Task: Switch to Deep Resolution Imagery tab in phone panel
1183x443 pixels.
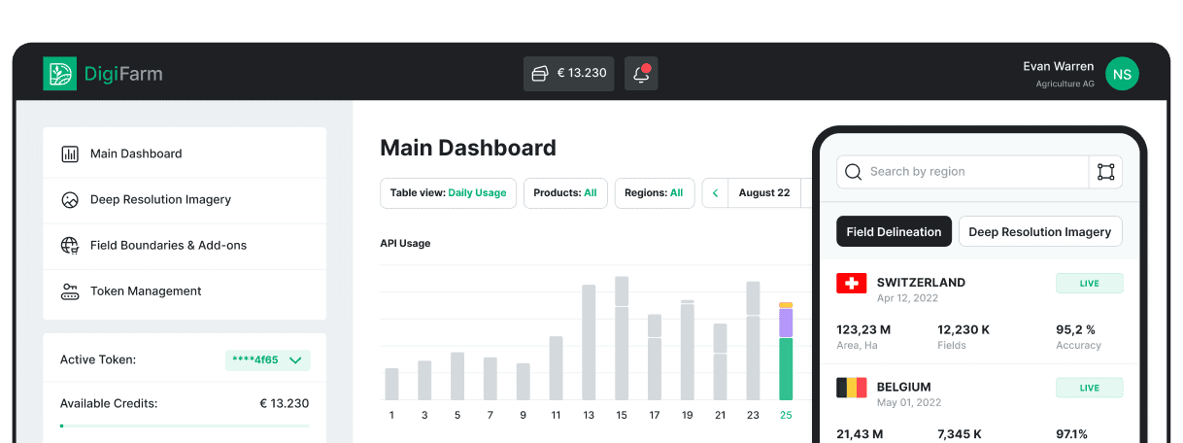Action: (1040, 232)
